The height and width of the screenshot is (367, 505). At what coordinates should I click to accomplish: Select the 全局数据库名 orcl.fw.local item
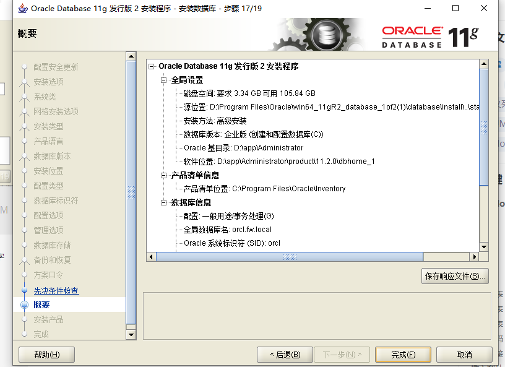227,230
